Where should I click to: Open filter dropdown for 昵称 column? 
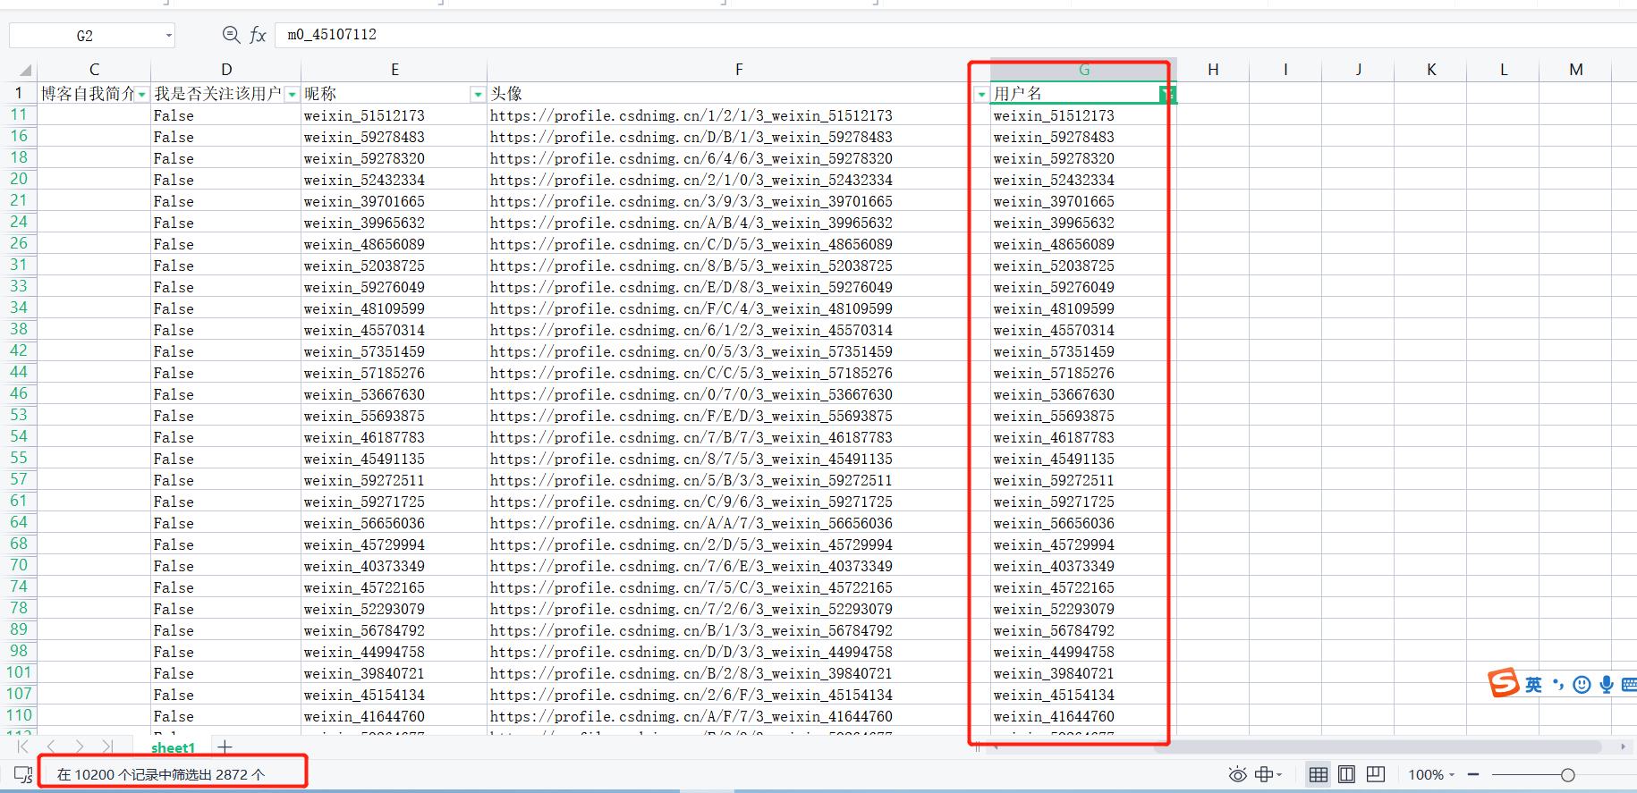tap(478, 94)
